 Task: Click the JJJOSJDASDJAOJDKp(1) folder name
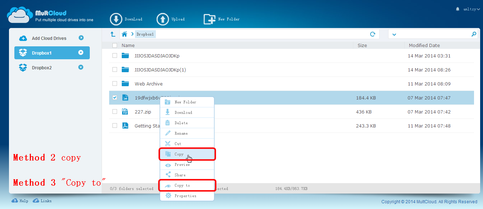point(161,70)
